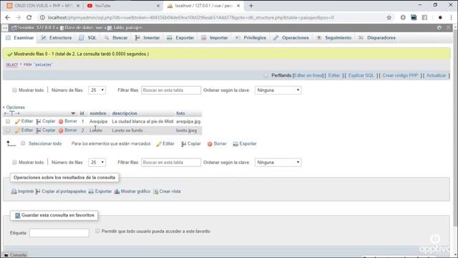The height and width of the screenshot is (258, 458).
Task: Check lower Mostrar todo checkbox
Action: (14, 162)
